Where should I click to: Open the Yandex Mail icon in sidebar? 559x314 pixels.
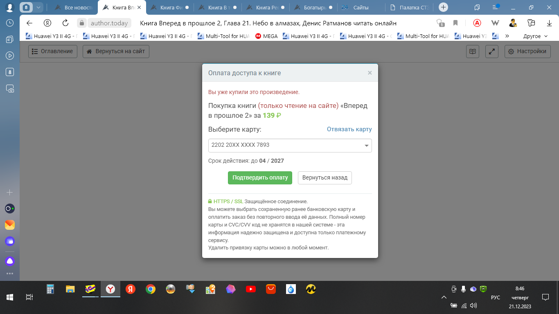pyautogui.click(x=10, y=225)
